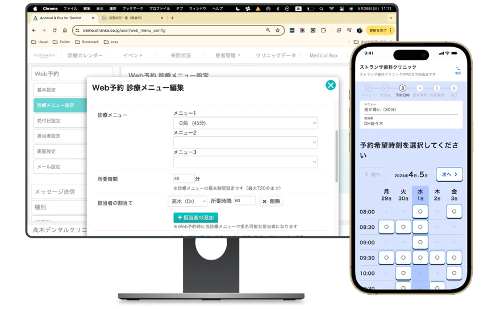The height and width of the screenshot is (309, 492).
Task: Click the moon Focus icon in menu bar
Action: pos(238,9)
